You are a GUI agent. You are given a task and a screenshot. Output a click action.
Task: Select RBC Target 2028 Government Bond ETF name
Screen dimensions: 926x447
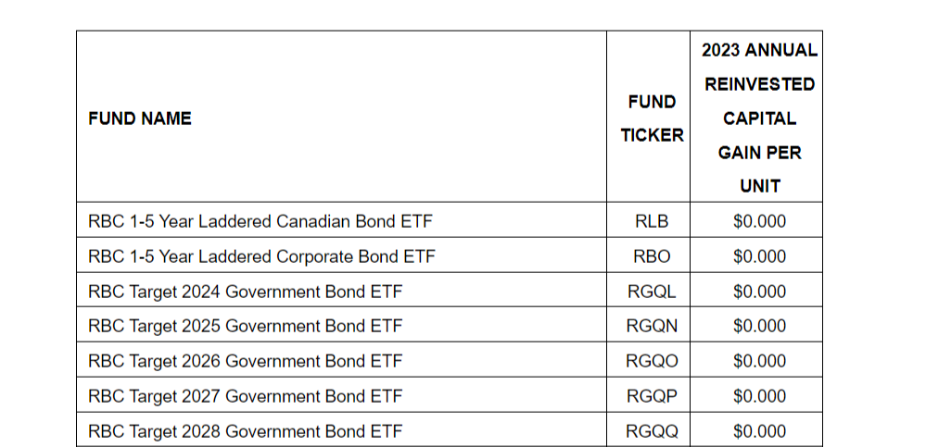(x=246, y=431)
